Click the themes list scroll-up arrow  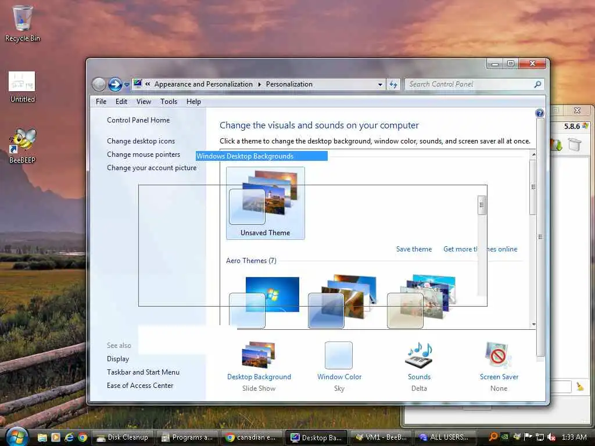pos(533,154)
